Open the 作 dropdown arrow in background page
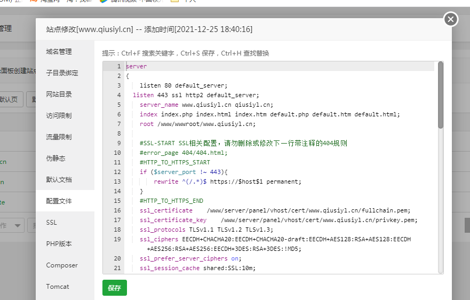Screen dimensions: 470x300 18,226
